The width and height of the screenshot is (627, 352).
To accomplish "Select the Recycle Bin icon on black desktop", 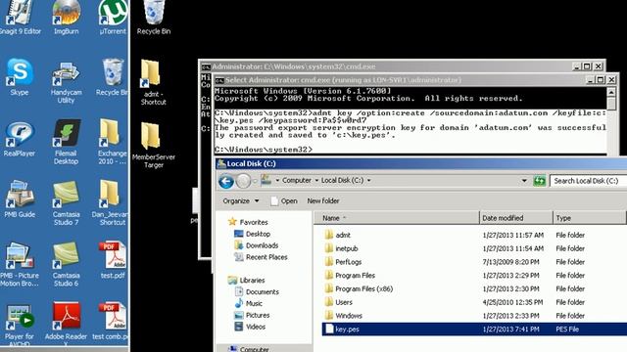I will [154, 18].
